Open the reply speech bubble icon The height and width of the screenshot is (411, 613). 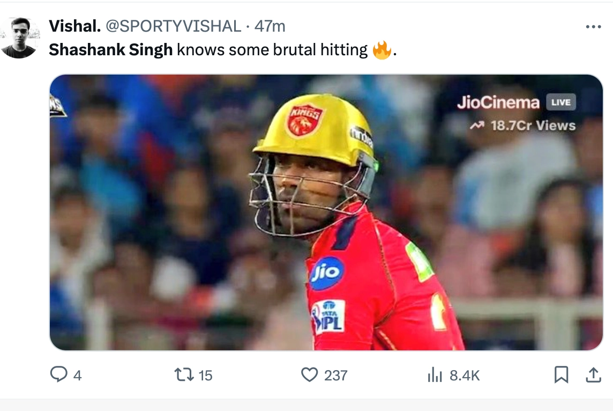(x=58, y=375)
